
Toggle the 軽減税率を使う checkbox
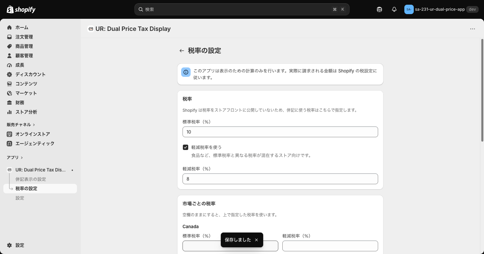coord(186,147)
